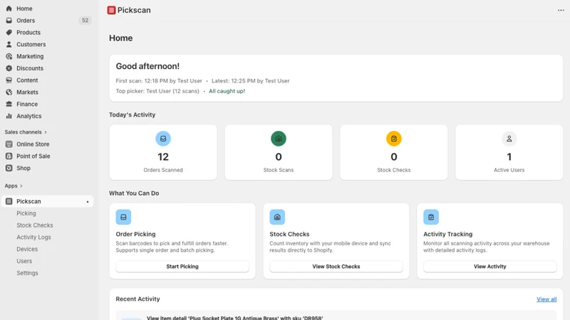The width and height of the screenshot is (570, 320).
Task: Click the All caught up! text
Action: (x=227, y=91)
